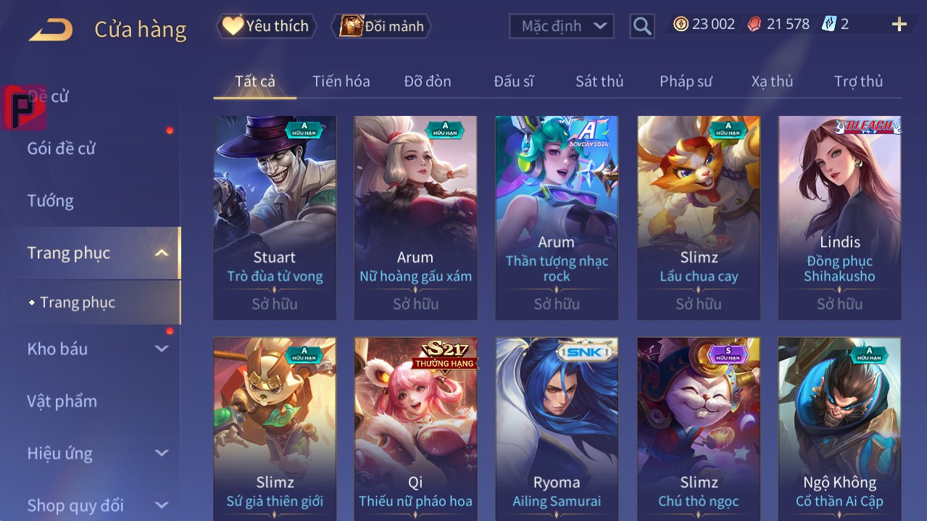
Task: Open the Mặc định sort dropdown
Action: click(x=562, y=26)
